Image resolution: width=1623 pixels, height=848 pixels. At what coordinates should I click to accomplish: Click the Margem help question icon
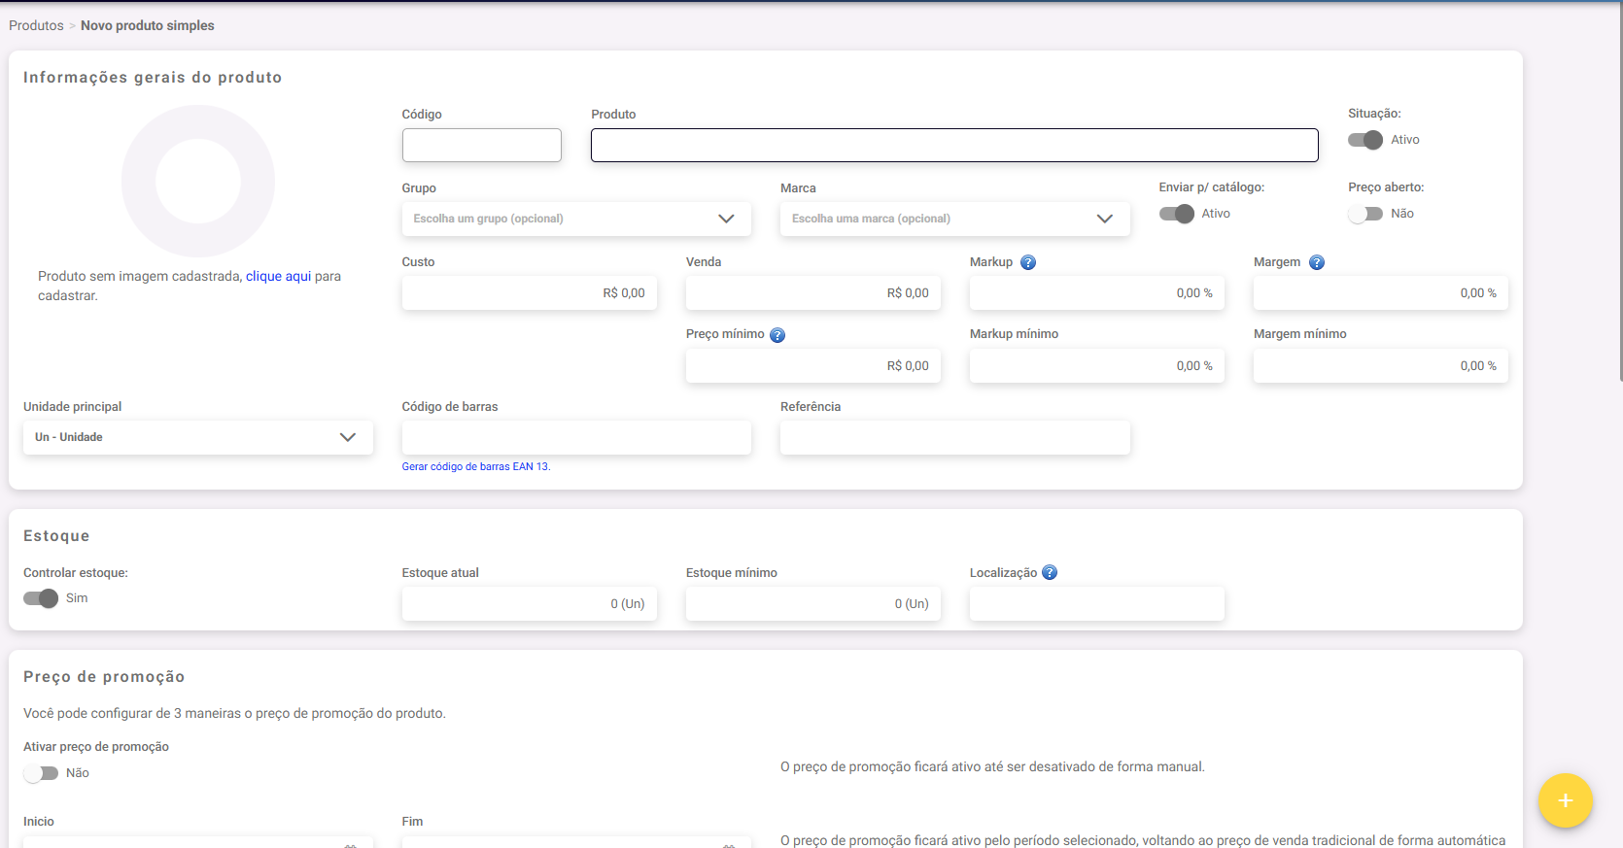pos(1317,262)
